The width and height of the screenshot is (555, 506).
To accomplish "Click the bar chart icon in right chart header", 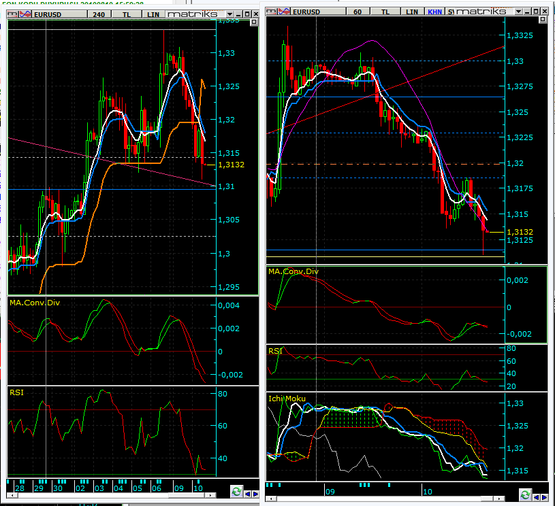I will pos(271,11).
